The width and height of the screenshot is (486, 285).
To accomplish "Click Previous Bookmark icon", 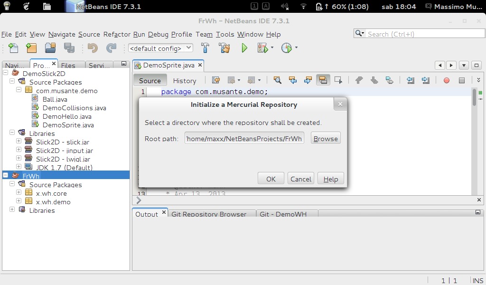I will click(x=359, y=80).
